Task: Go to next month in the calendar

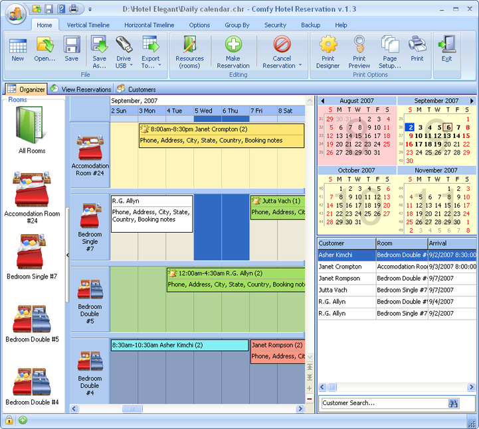Action: pos(472,101)
